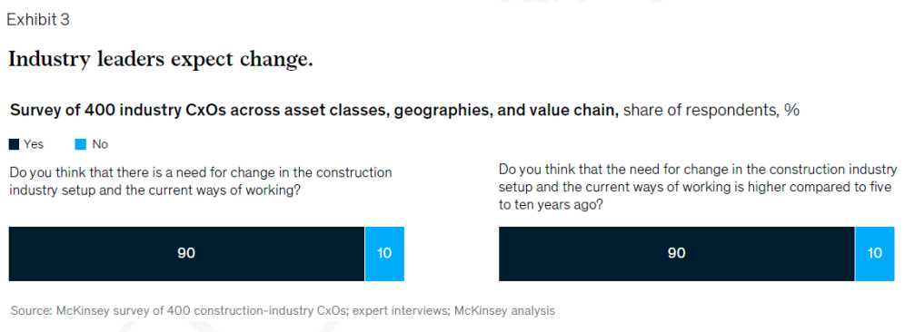Click the right question comparing five to ten years ago

pyautogui.click(x=698, y=188)
